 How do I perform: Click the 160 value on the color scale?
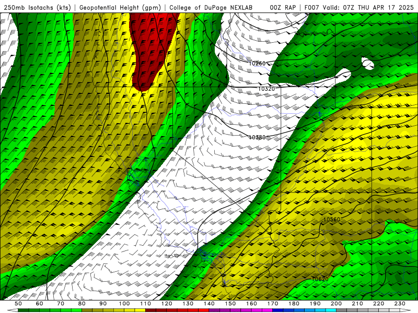251,304
